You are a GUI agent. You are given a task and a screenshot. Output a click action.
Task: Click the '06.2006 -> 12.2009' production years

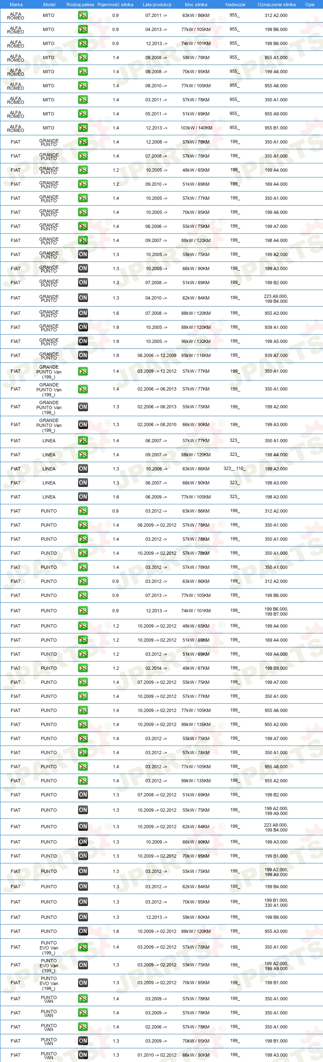tap(157, 355)
